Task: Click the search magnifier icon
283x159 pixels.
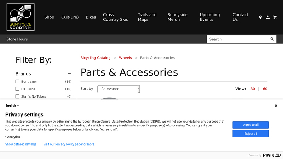Action: click(272, 39)
